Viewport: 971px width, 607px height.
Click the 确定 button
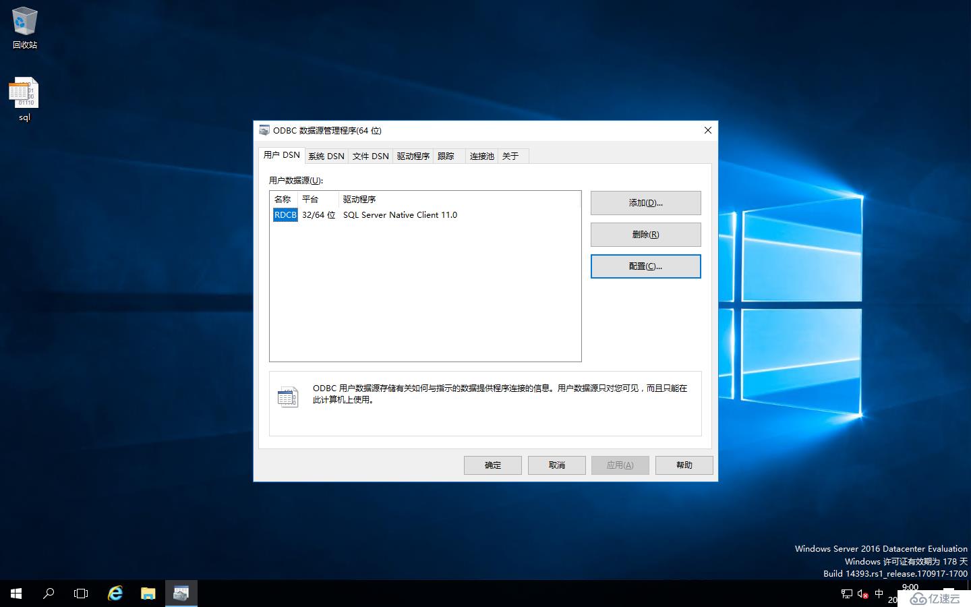point(493,465)
